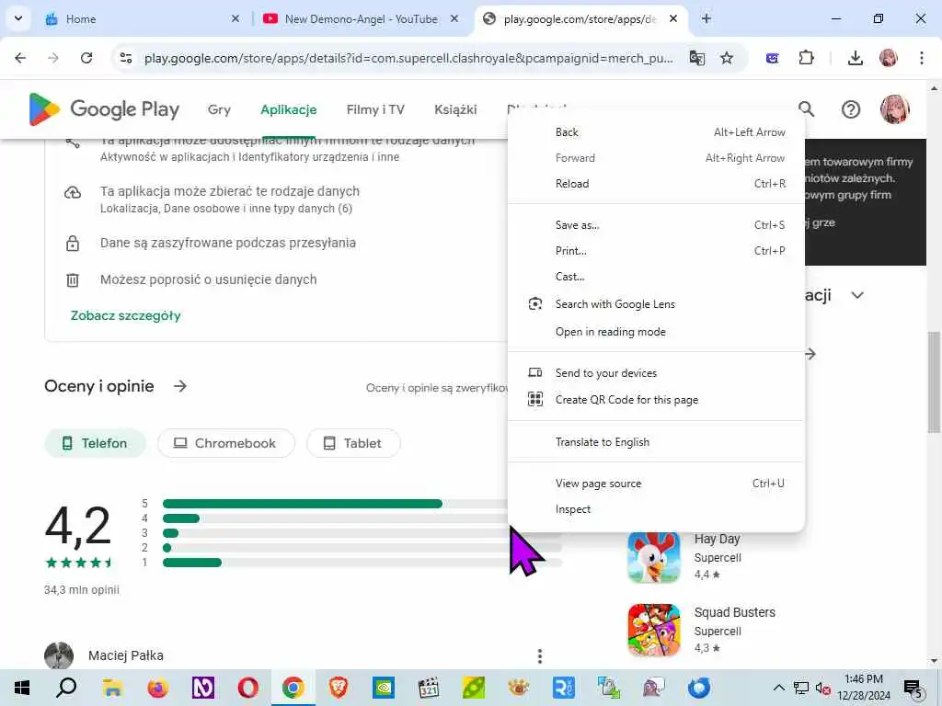Close the YouTube tab

click(x=454, y=18)
